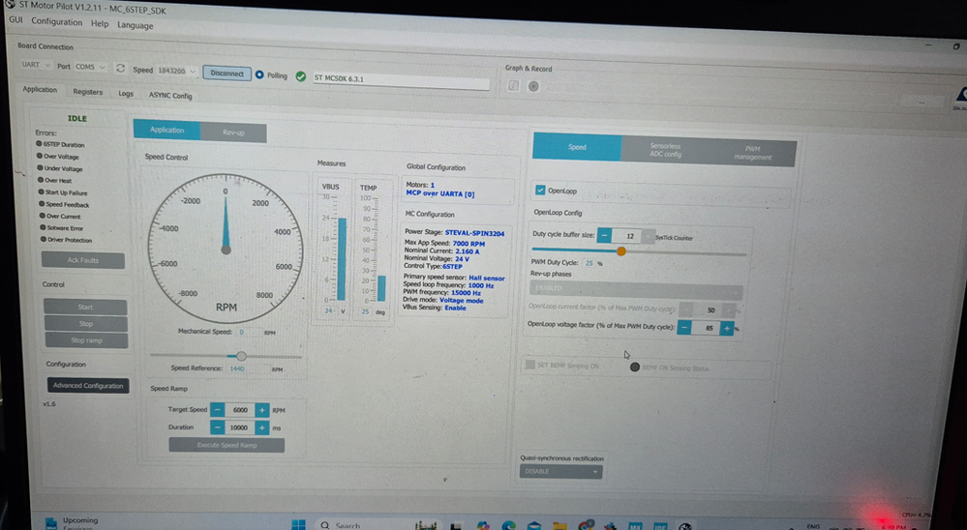The width and height of the screenshot is (967, 530).
Task: Click the Windows Start icon on taskbar
Action: pyautogui.click(x=298, y=524)
